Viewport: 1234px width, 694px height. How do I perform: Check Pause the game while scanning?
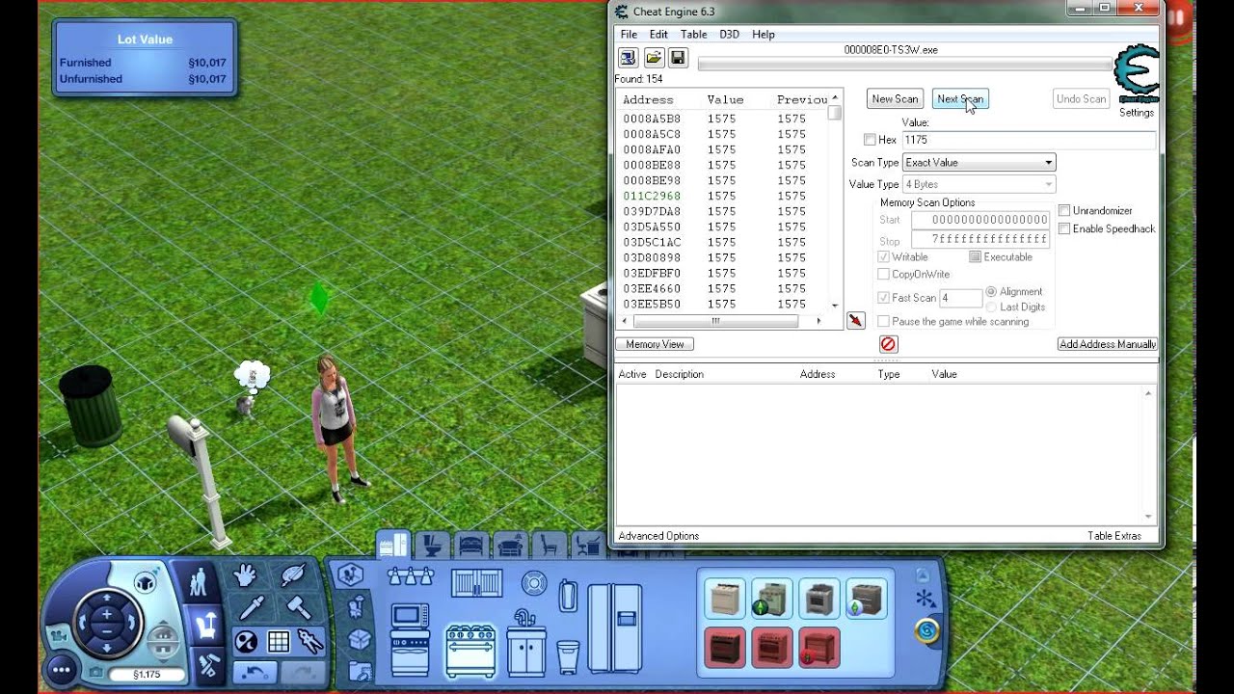click(883, 321)
